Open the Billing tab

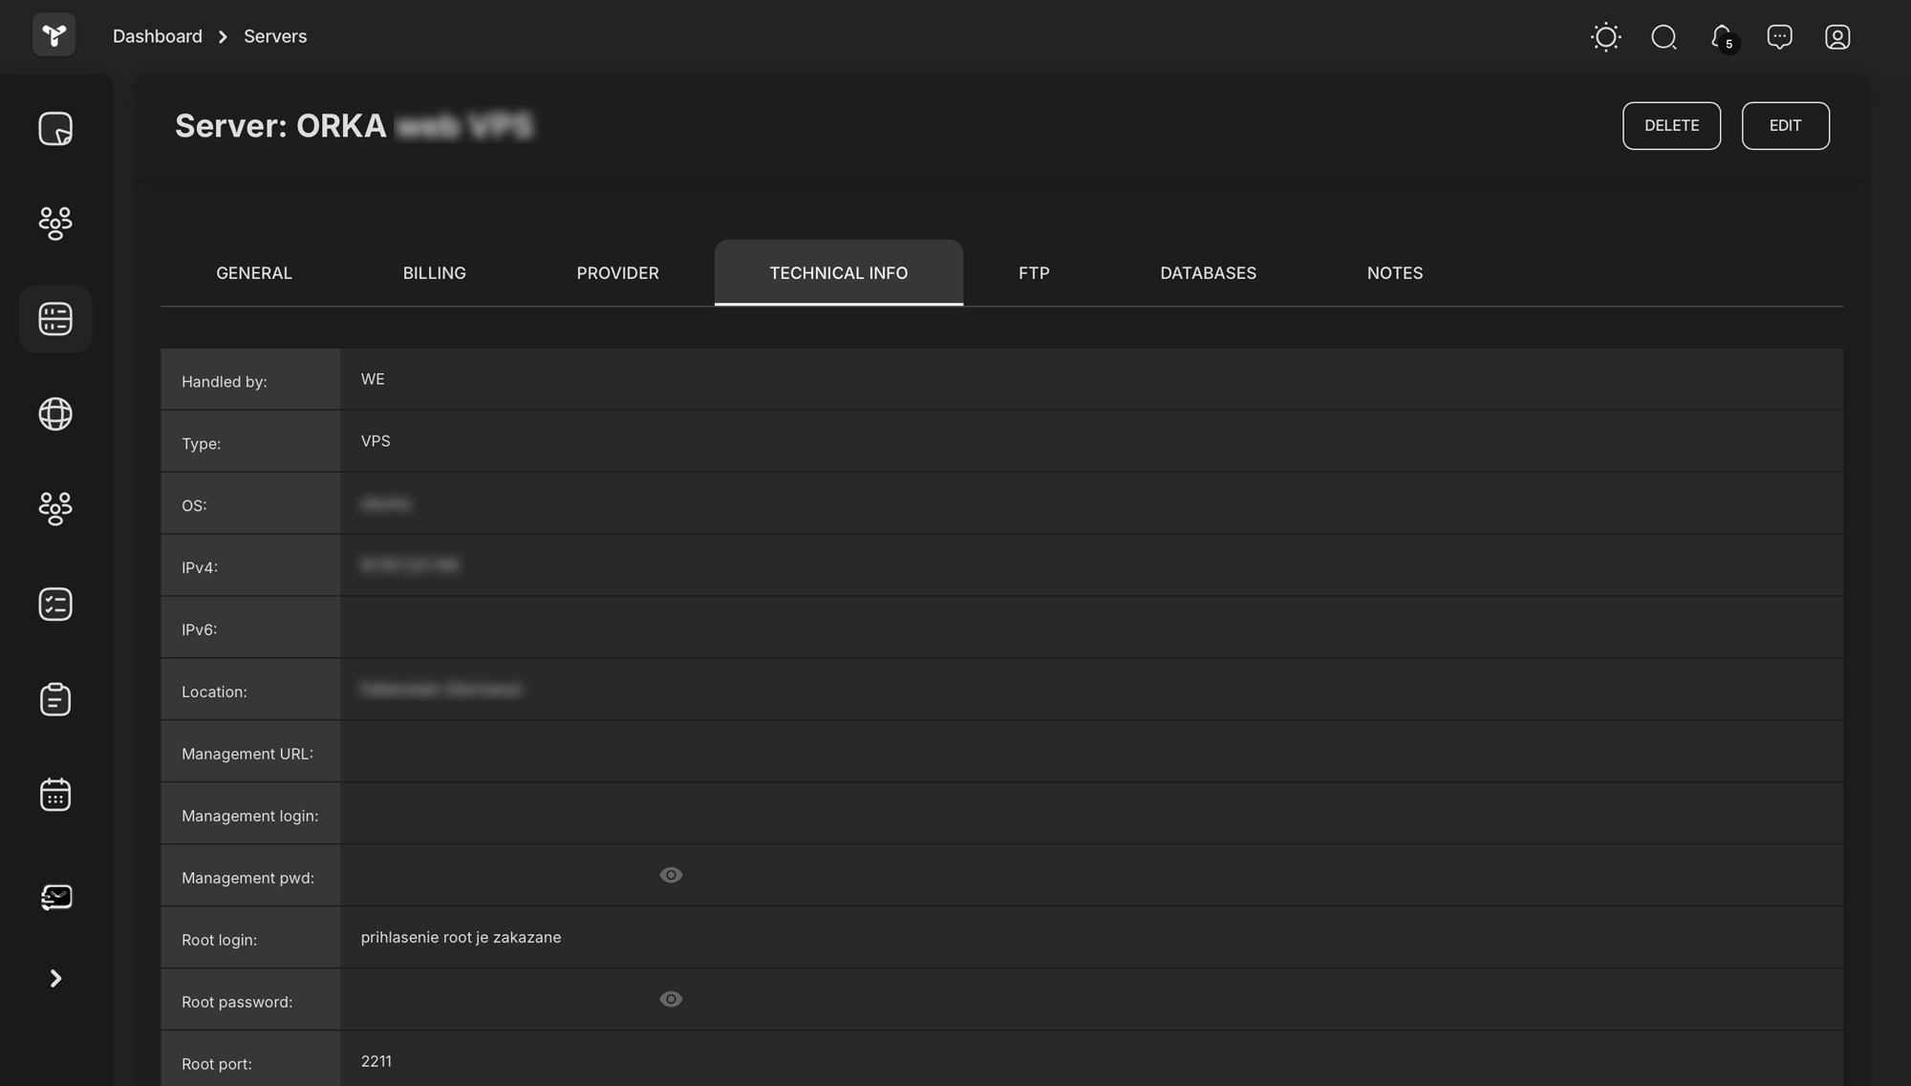coord(434,273)
